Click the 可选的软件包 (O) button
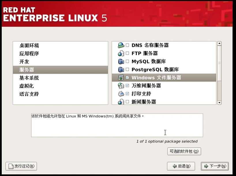Image resolution: width=236 pixels, height=176 pixels. pos(184,151)
